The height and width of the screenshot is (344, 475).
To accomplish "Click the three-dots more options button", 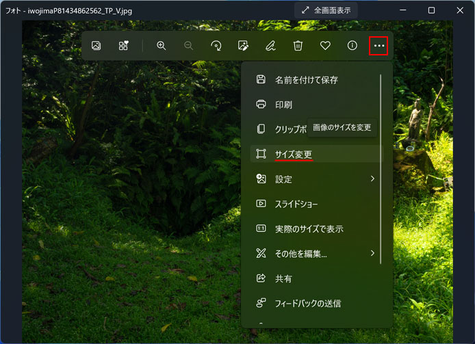I will [x=378, y=46].
